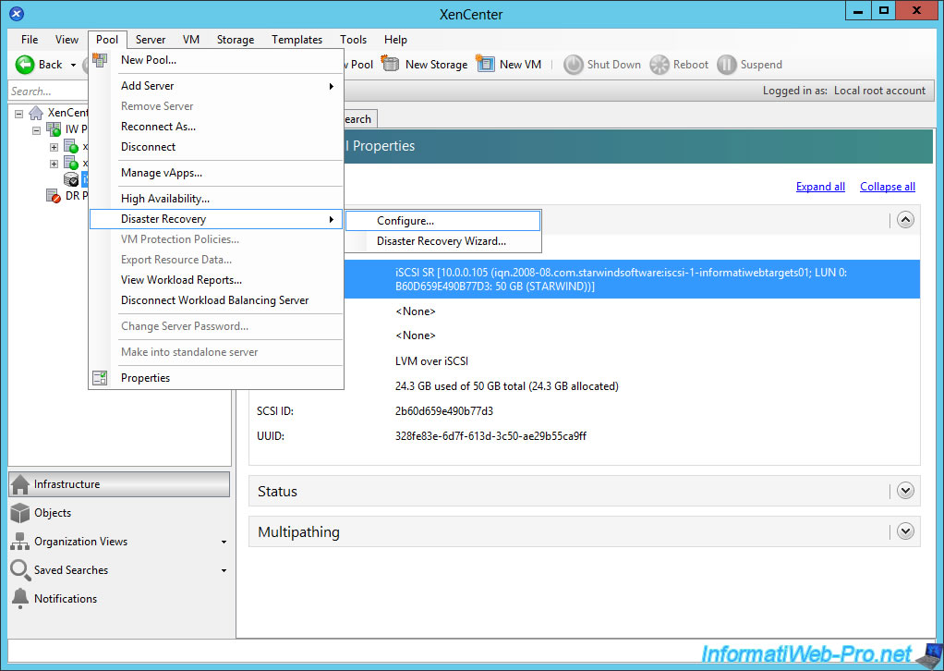Expand the second server tree node

(54, 164)
